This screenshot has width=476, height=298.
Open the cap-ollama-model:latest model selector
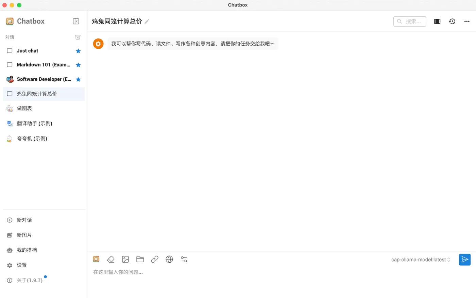pyautogui.click(x=421, y=260)
